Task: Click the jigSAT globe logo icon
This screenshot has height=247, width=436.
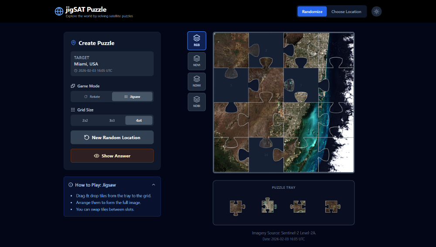Action: [59, 11]
